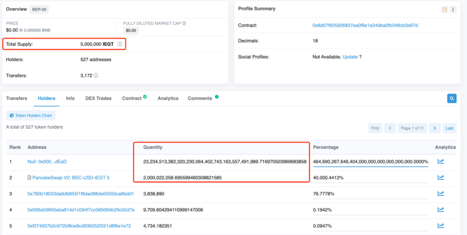
Task: Click the 0.0947% percentage value
Action: (323, 226)
